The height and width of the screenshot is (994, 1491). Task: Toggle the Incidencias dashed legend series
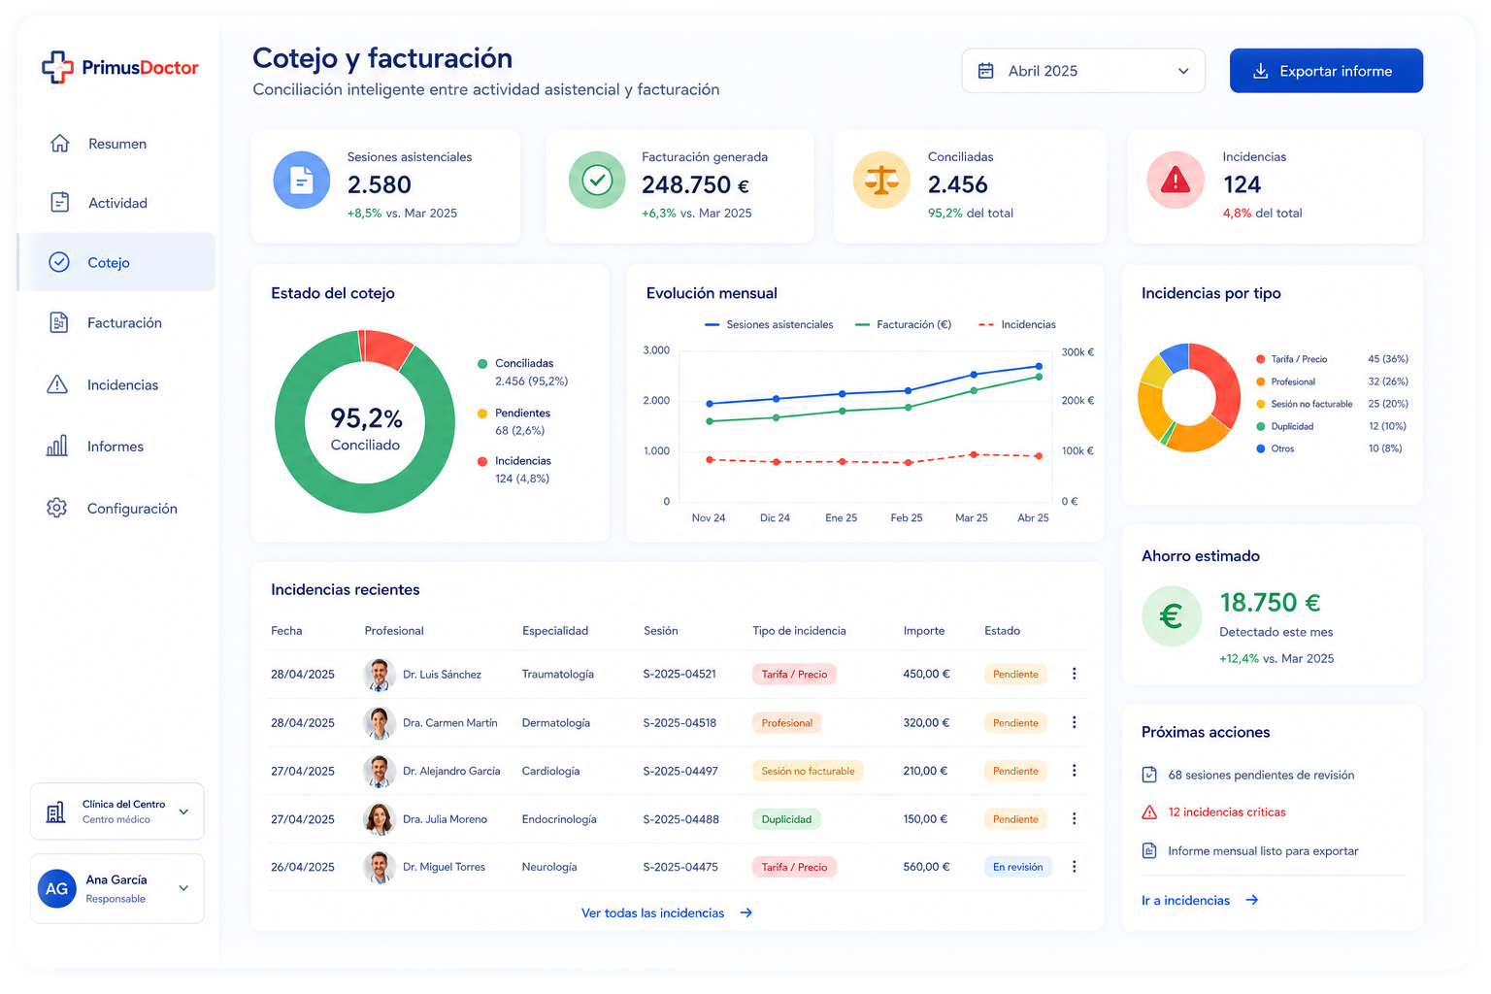click(x=1017, y=324)
